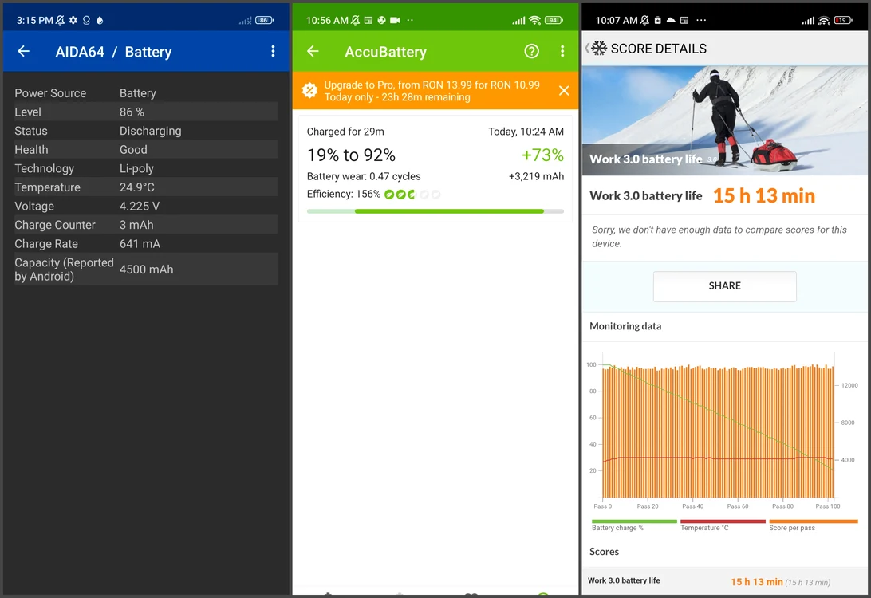Select the Battery charge % legend

(x=634, y=525)
